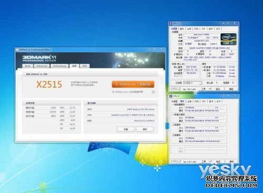This screenshot has width=263, height=193.
Task: Click the GT2 result row
Action: click(68, 112)
